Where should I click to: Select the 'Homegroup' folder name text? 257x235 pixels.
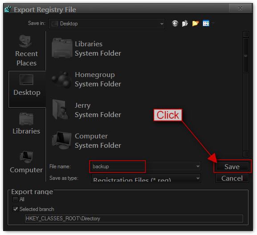coord(95,75)
